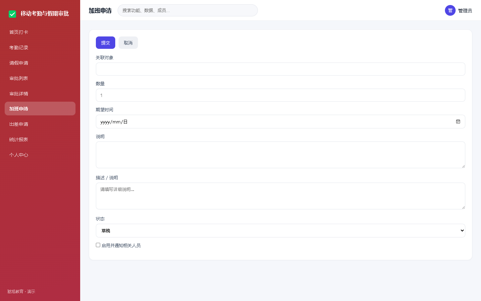Toggle 启用并通知相关人员 checkbox
Screen dimensions: 481x301
pos(98,245)
